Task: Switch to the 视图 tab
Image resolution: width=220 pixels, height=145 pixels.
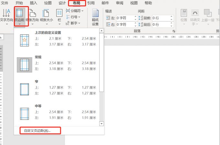Action: coord(134,3)
